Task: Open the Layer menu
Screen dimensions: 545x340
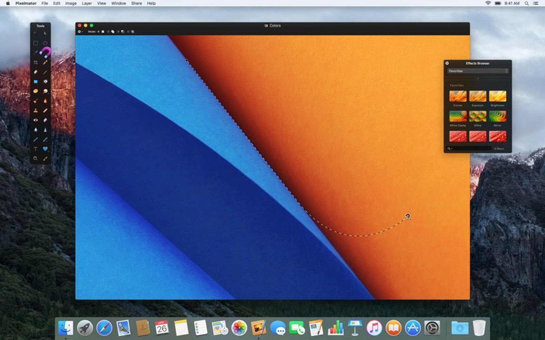Action: (87, 3)
